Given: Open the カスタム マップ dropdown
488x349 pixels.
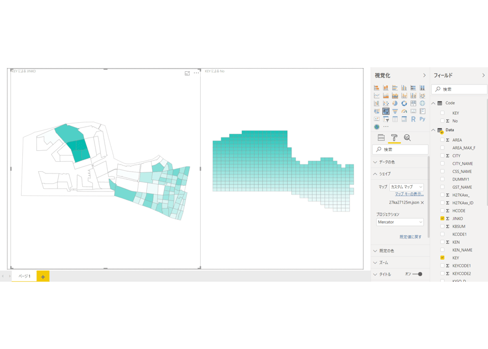Looking at the screenshot, I should point(407,187).
